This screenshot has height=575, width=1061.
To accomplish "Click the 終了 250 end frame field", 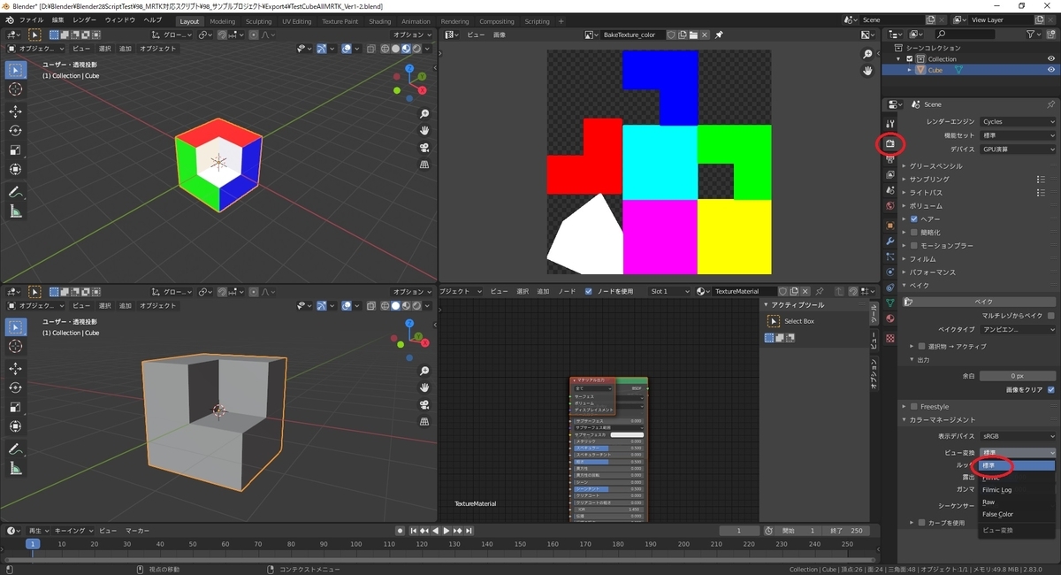I will (x=847, y=531).
